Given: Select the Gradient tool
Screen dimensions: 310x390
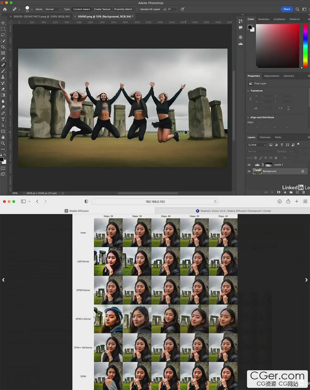Looking at the screenshot, I should [3, 95].
